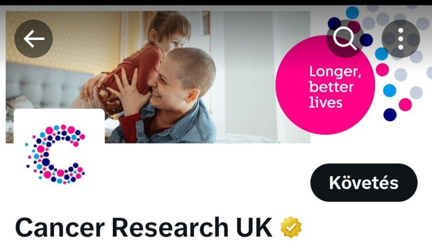
Task: Click the light blue dot beside 'better lives' circle
Action: [389, 90]
